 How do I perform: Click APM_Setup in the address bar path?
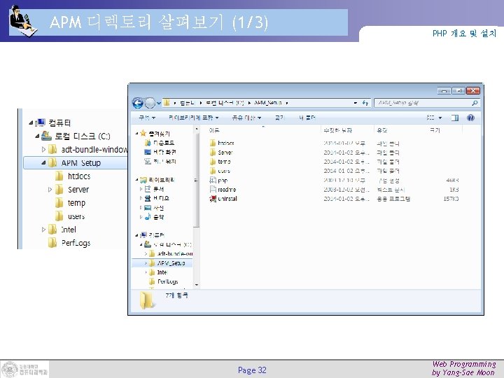point(267,103)
